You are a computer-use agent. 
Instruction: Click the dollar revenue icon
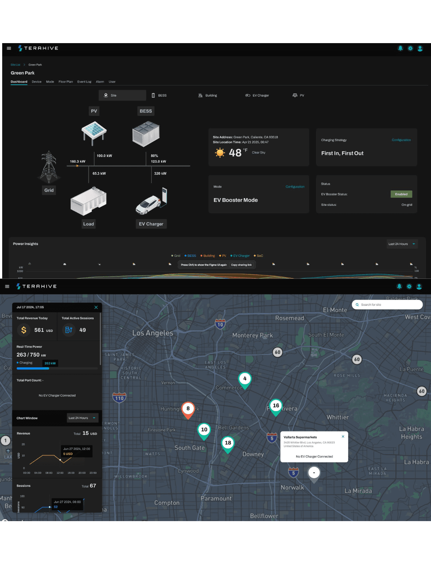[x=24, y=330]
